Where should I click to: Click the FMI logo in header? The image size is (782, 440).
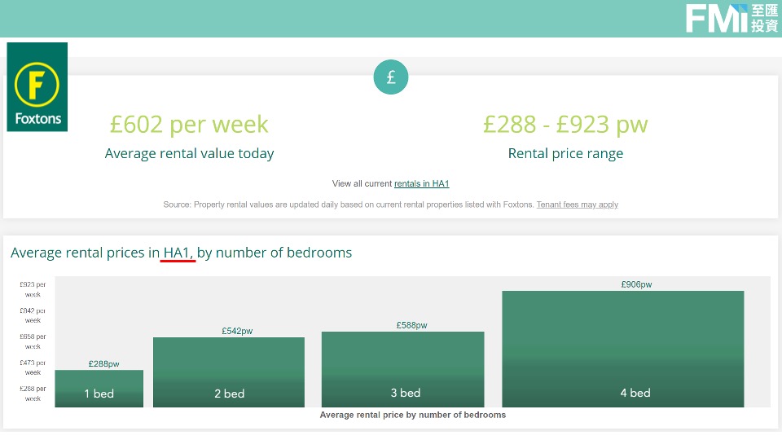click(731, 18)
